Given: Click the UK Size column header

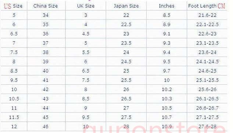Looking at the screenshot, I should click(86, 6).
